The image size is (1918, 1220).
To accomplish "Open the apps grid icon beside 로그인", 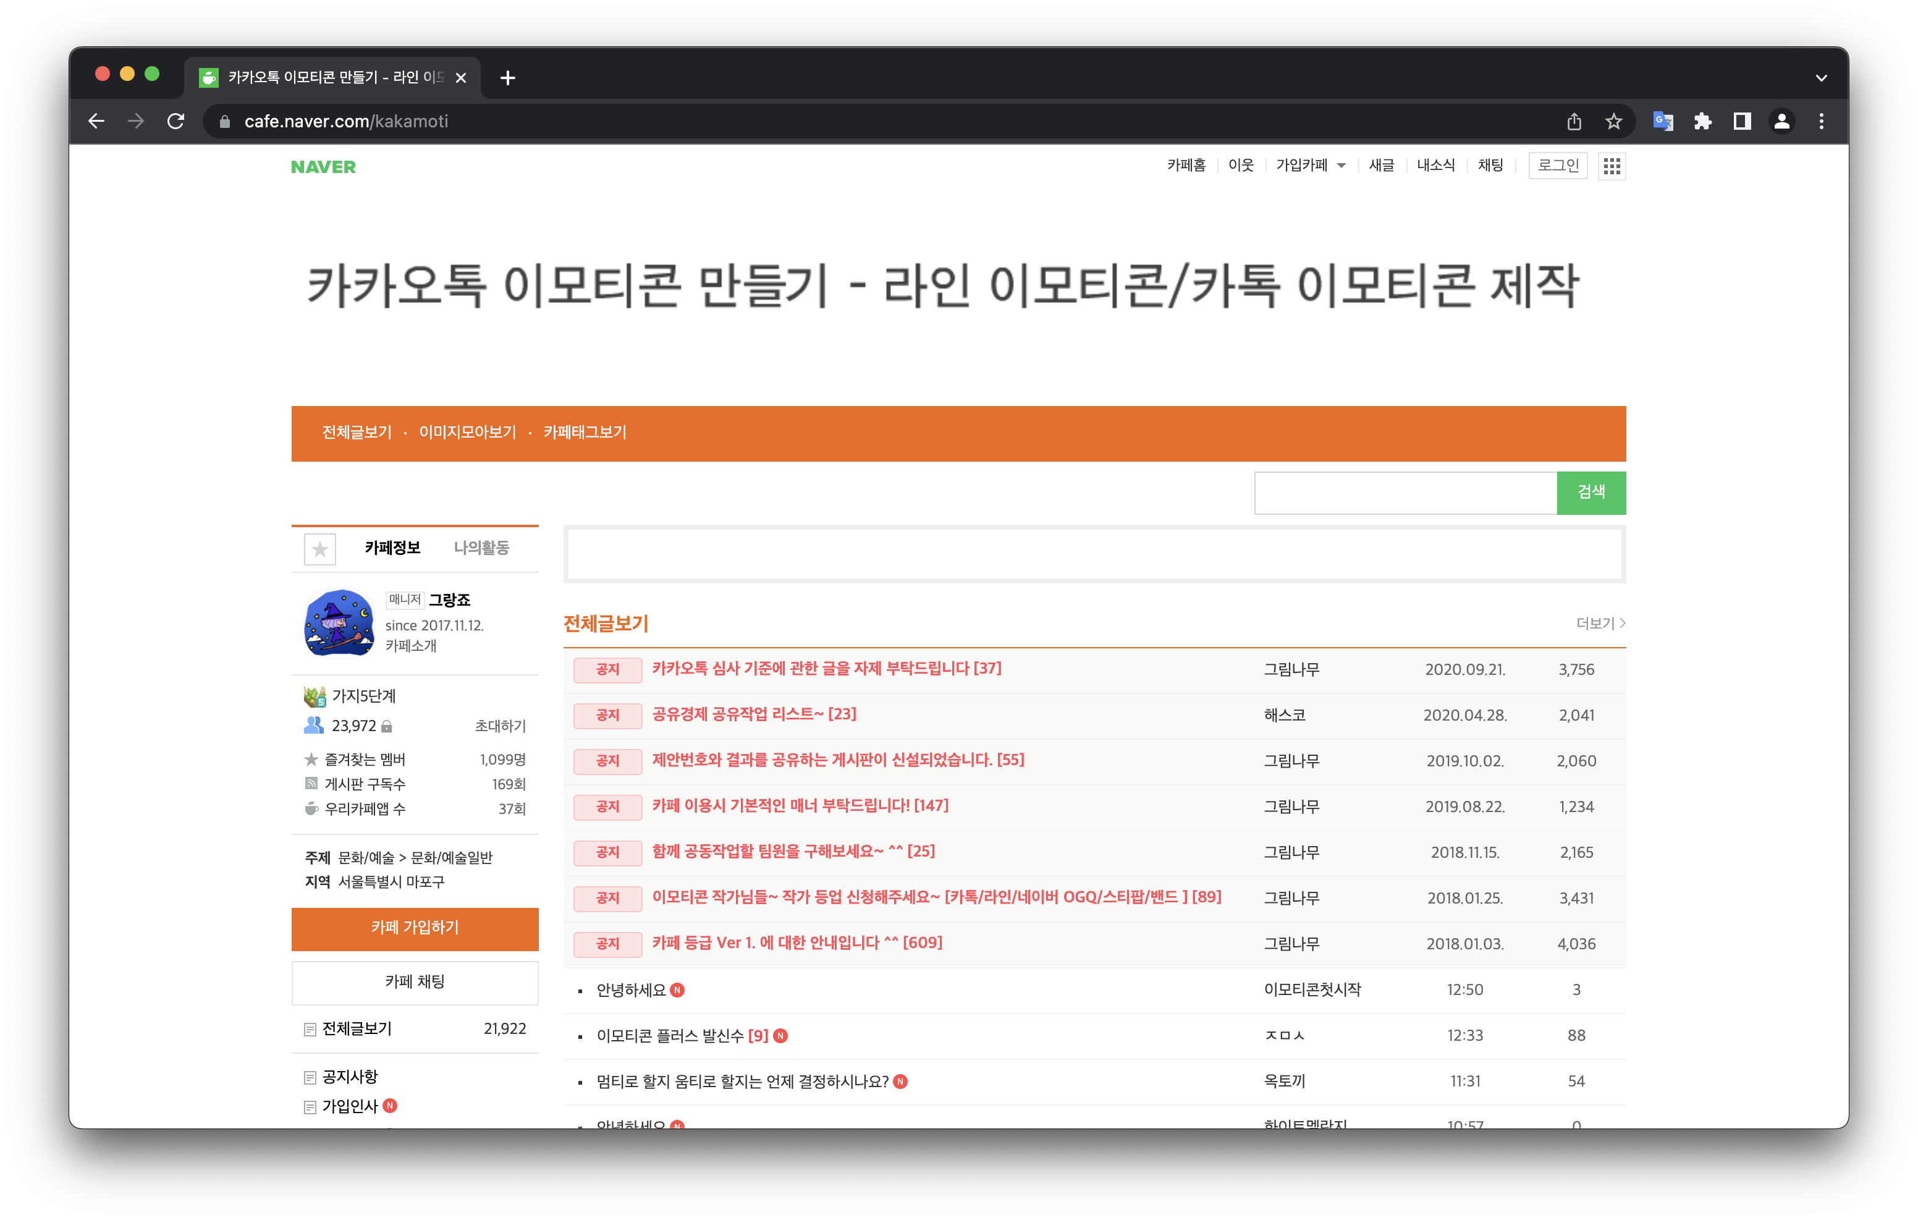I will click(1612, 166).
